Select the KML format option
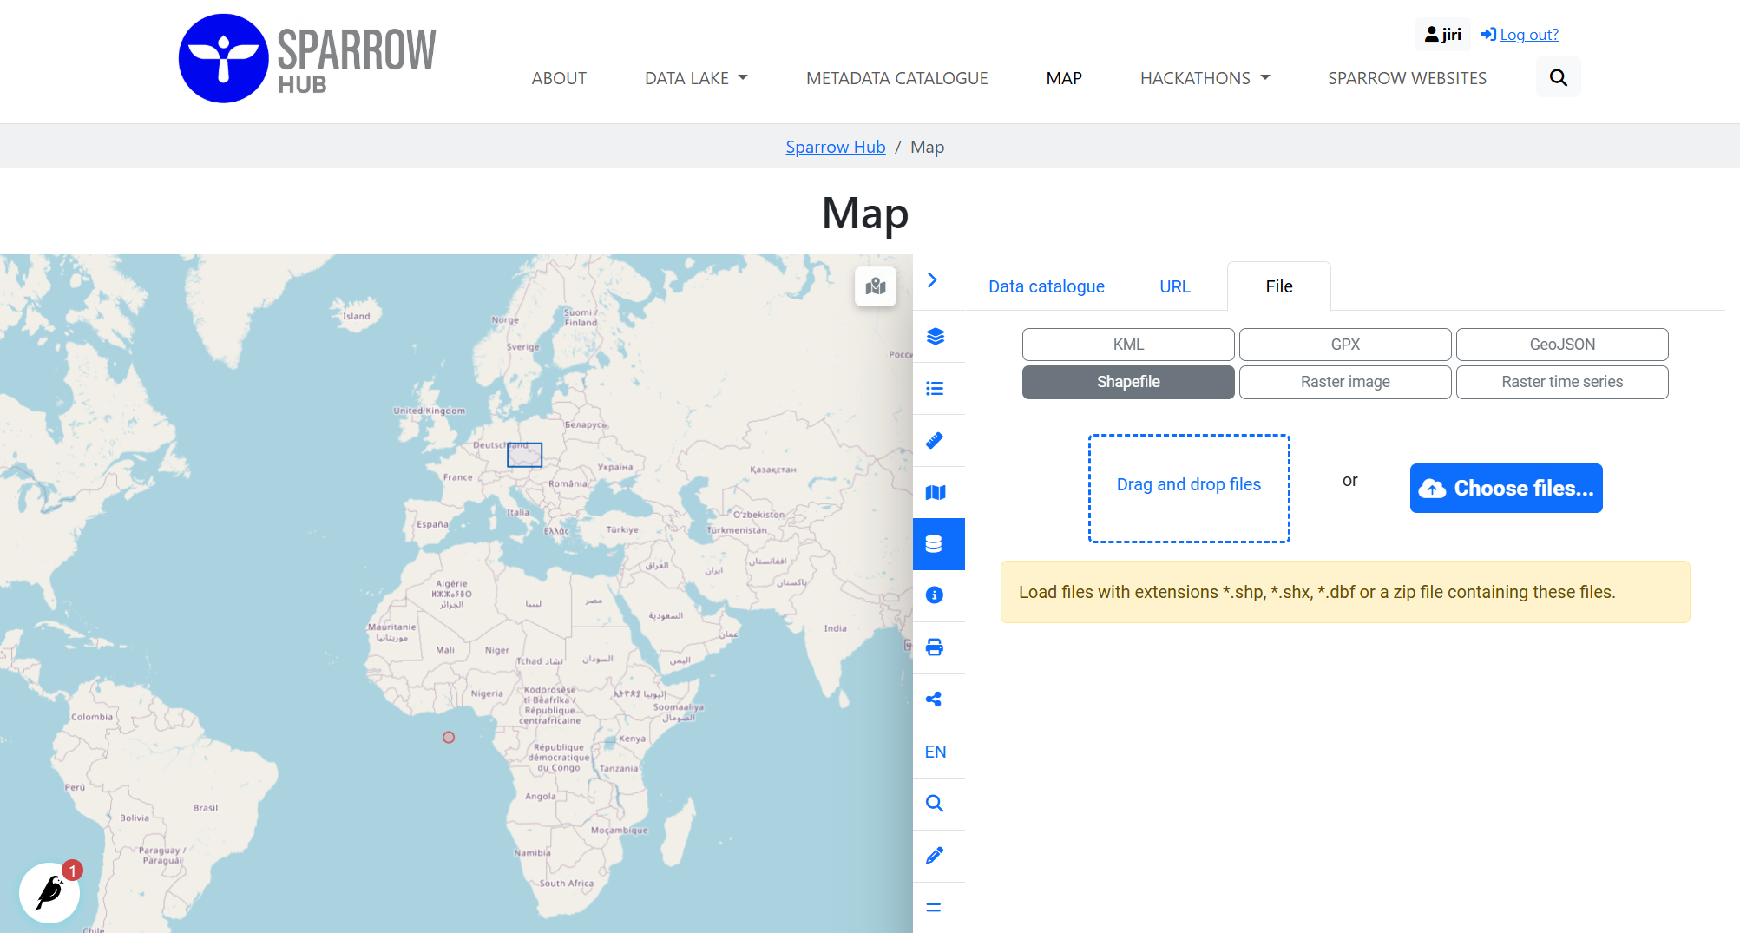The height and width of the screenshot is (933, 1740). 1127,345
